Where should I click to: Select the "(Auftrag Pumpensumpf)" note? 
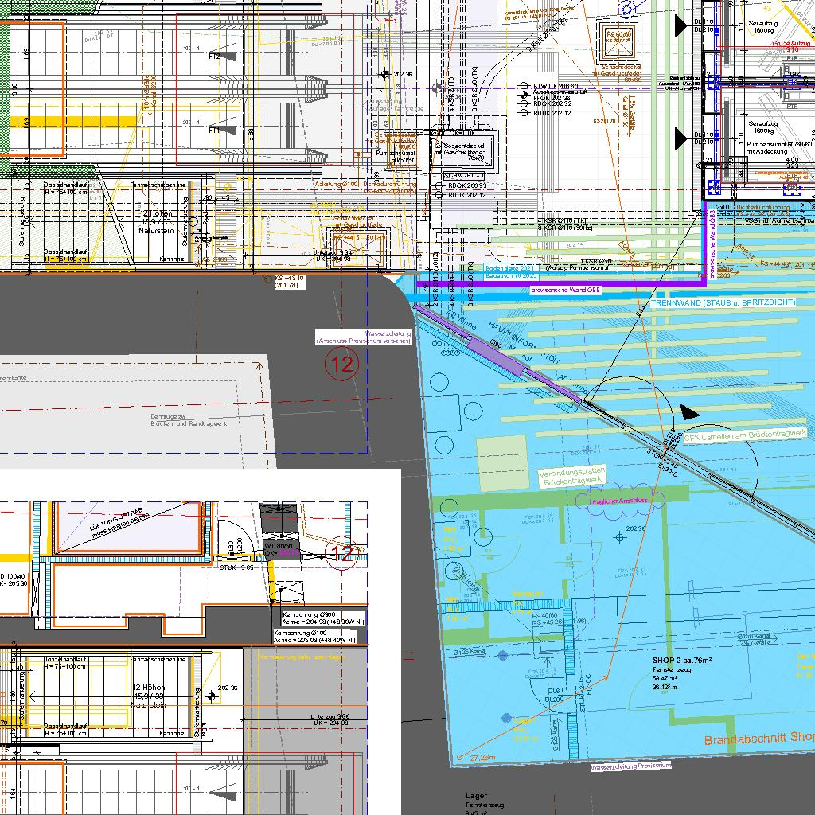pos(576,267)
